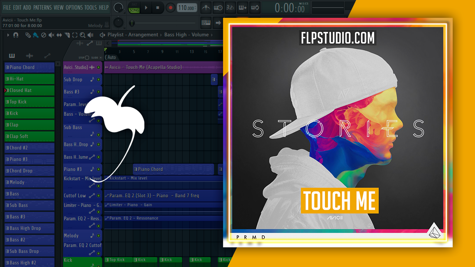Toggle the PAT/SONG mode switch
The height and width of the screenshot is (267, 475).
[x=134, y=8]
